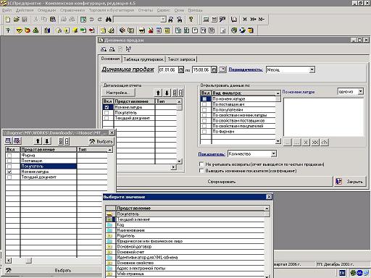Click the Закрыть button
Image resolution: width=371 pixels, height=278 pixels.
click(x=350, y=182)
